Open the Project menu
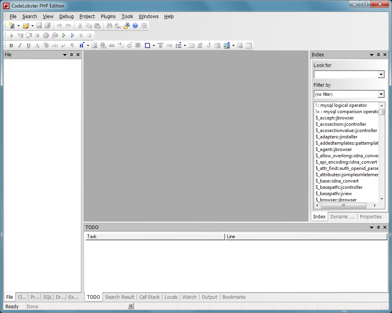 click(87, 17)
